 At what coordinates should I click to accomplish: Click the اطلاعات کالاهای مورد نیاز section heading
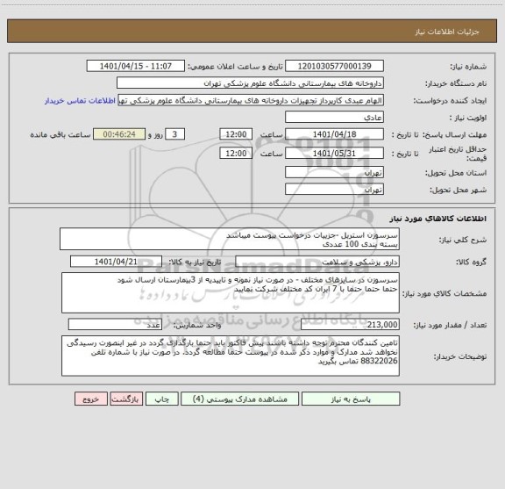tap(438, 219)
